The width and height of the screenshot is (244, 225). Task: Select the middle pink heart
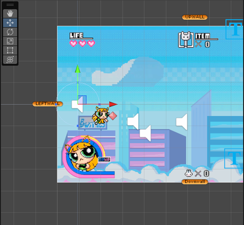pos(82,43)
